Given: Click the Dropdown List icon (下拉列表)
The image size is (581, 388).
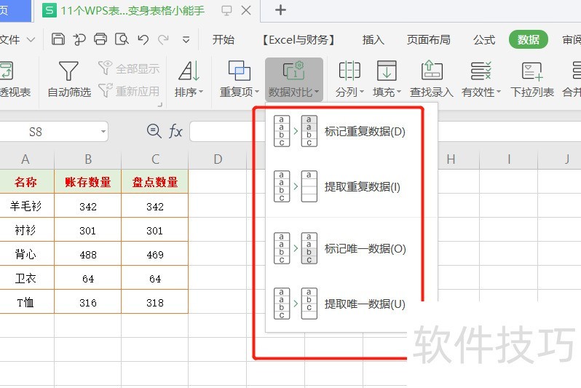Looking at the screenshot, I should click(x=531, y=71).
